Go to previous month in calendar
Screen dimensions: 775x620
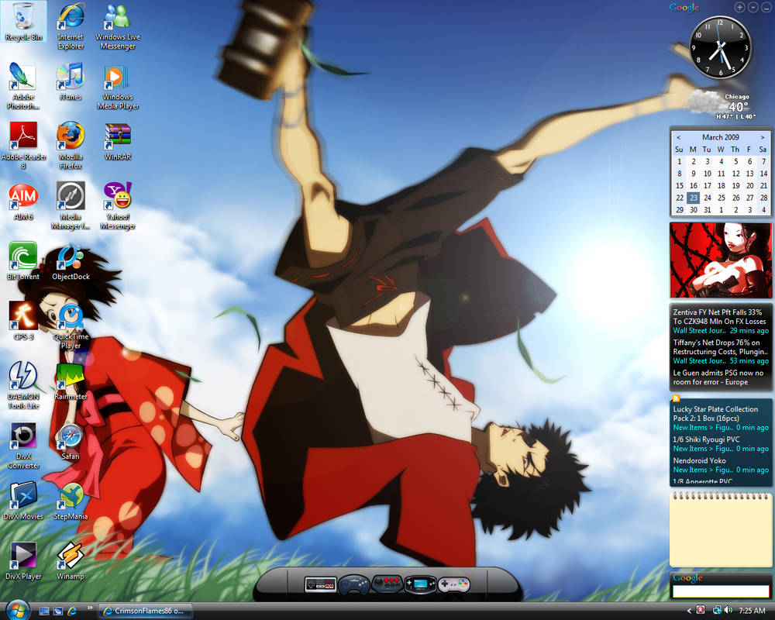pos(679,137)
